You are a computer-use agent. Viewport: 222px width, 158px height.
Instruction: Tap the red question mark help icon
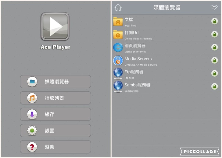tap(32, 147)
